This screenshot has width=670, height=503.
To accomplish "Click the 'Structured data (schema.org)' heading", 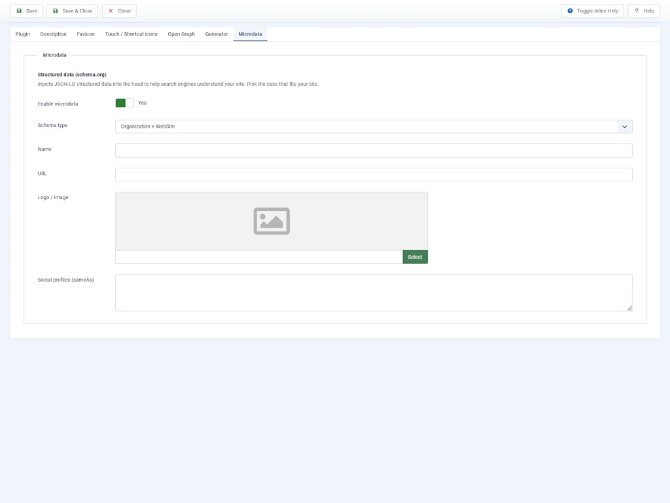I will (72, 75).
